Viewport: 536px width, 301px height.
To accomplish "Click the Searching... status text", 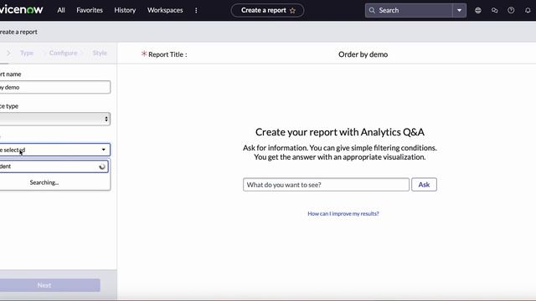I will (44, 182).
